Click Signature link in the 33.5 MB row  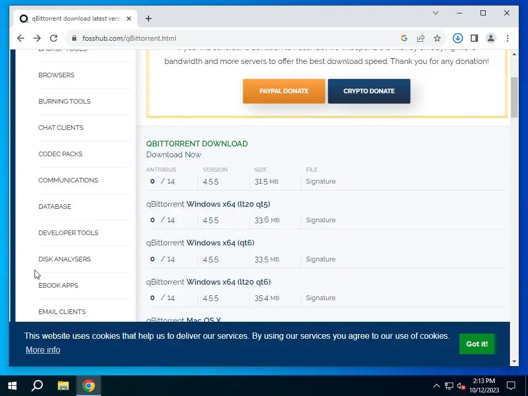tap(321, 259)
